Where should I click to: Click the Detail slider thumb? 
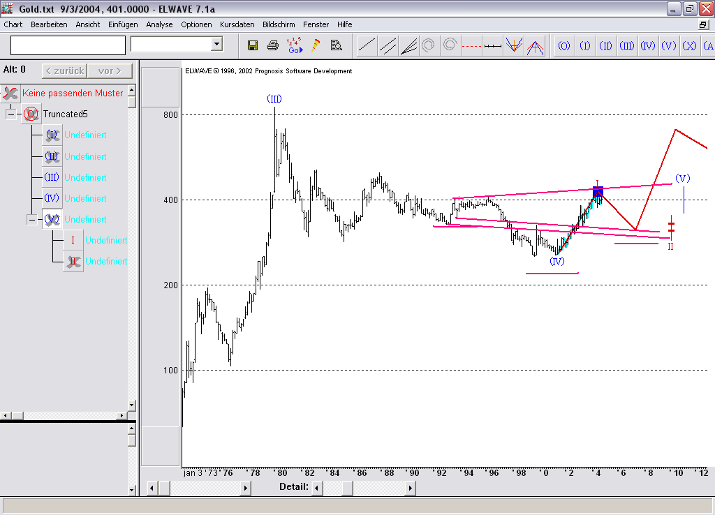(x=347, y=488)
